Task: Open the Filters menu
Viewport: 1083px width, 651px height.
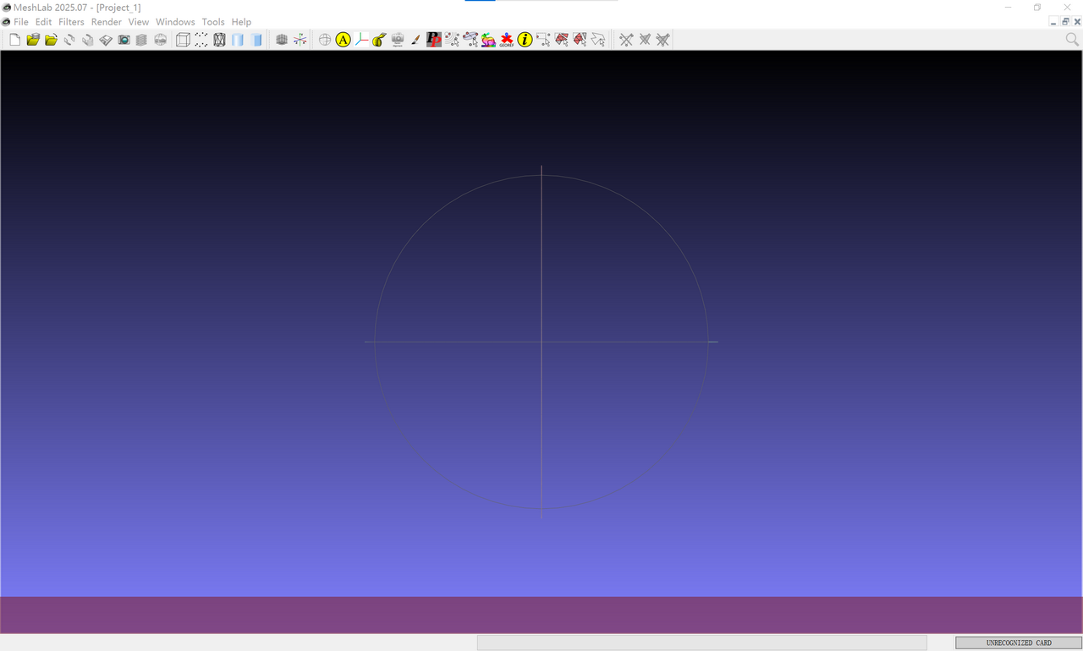Action: point(71,22)
